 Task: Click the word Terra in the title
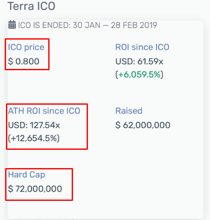coord(20,6)
